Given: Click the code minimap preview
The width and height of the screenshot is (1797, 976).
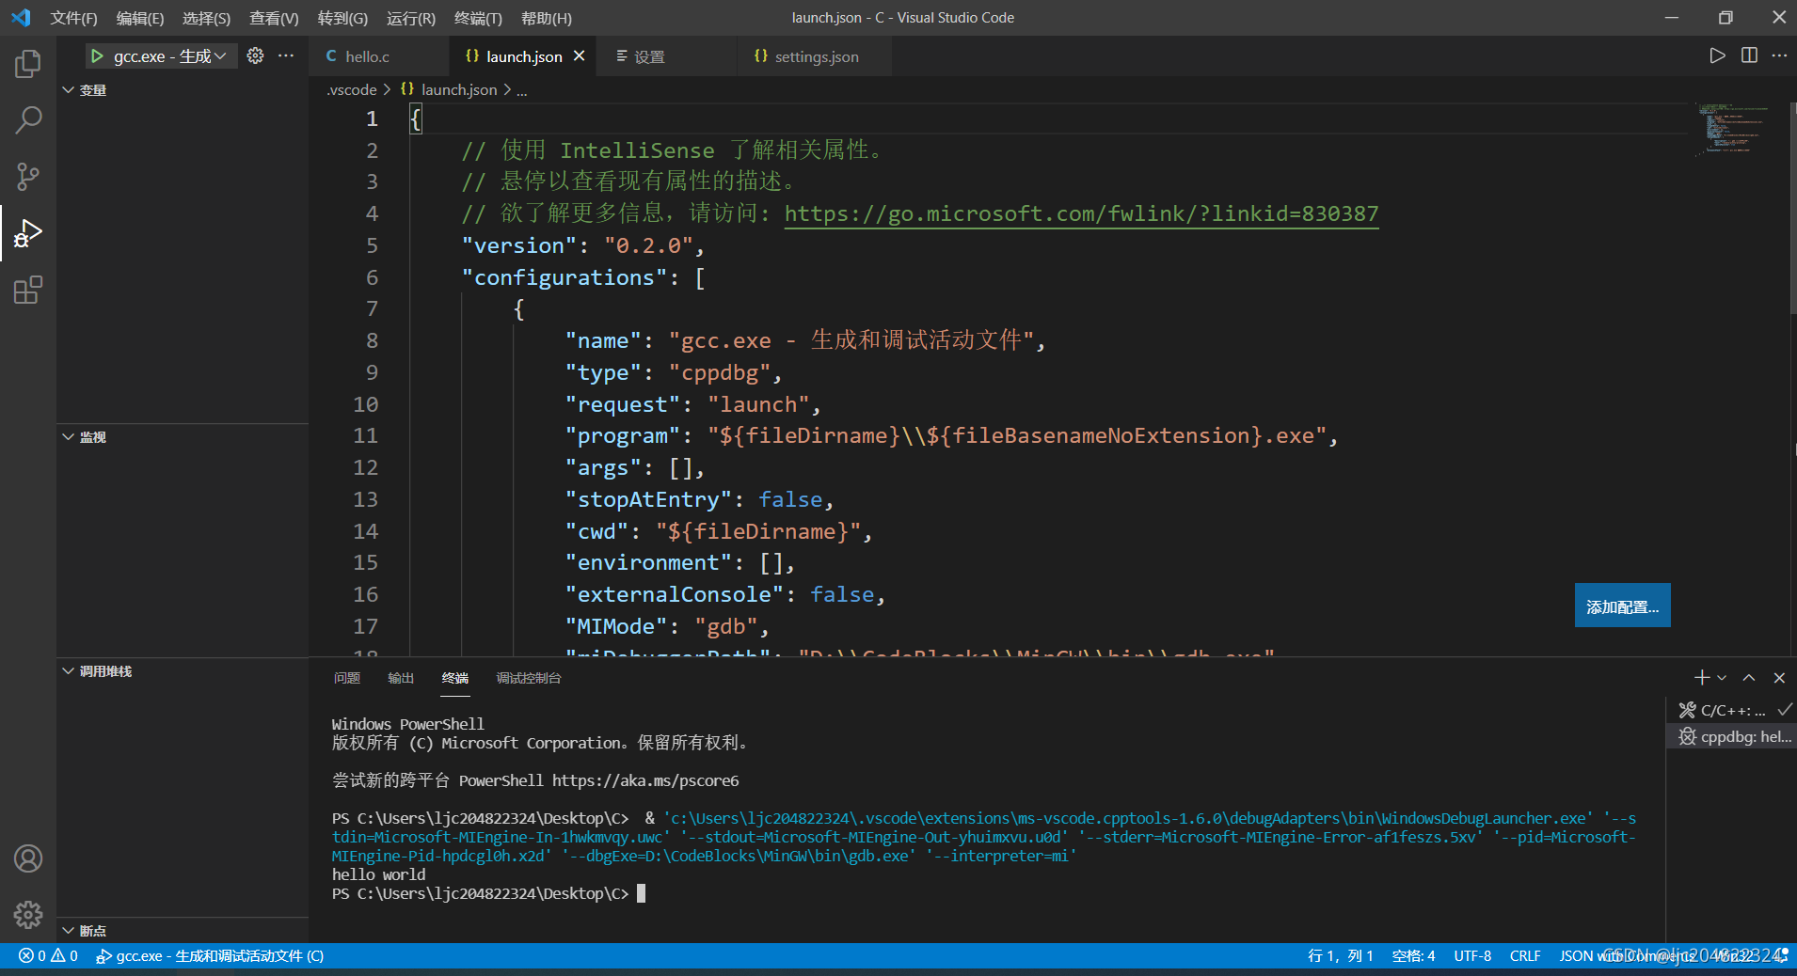Looking at the screenshot, I should tap(1732, 129).
